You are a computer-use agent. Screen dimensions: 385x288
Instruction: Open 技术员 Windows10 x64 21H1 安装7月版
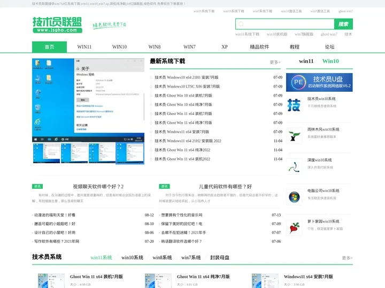[187, 77]
